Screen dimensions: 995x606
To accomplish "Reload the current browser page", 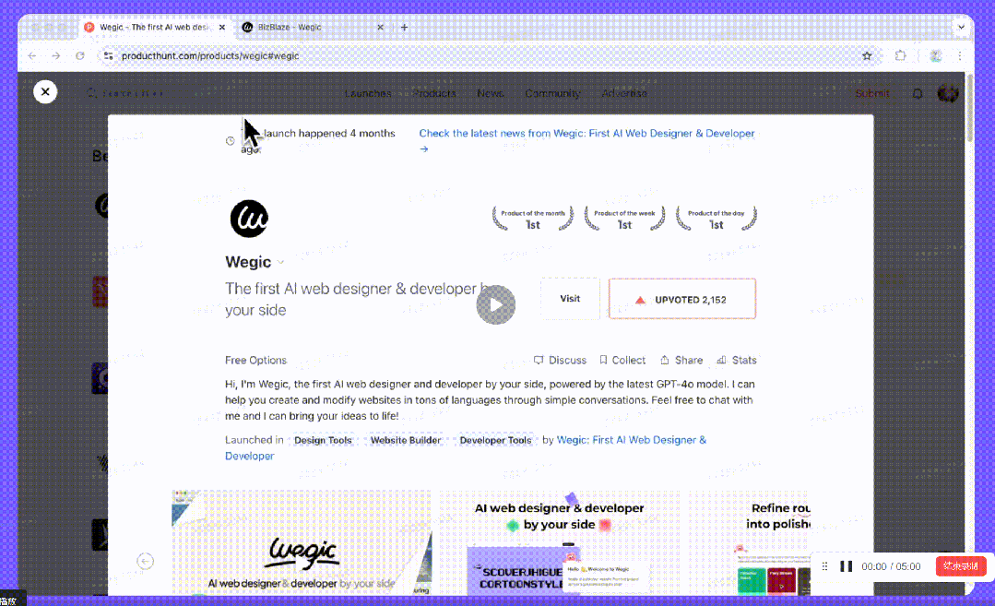I will click(x=80, y=56).
